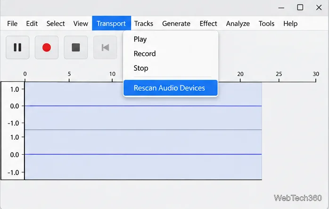This screenshot has width=329, height=209.
Task: Click the lower channel waveform center line
Action: click(x=143, y=154)
